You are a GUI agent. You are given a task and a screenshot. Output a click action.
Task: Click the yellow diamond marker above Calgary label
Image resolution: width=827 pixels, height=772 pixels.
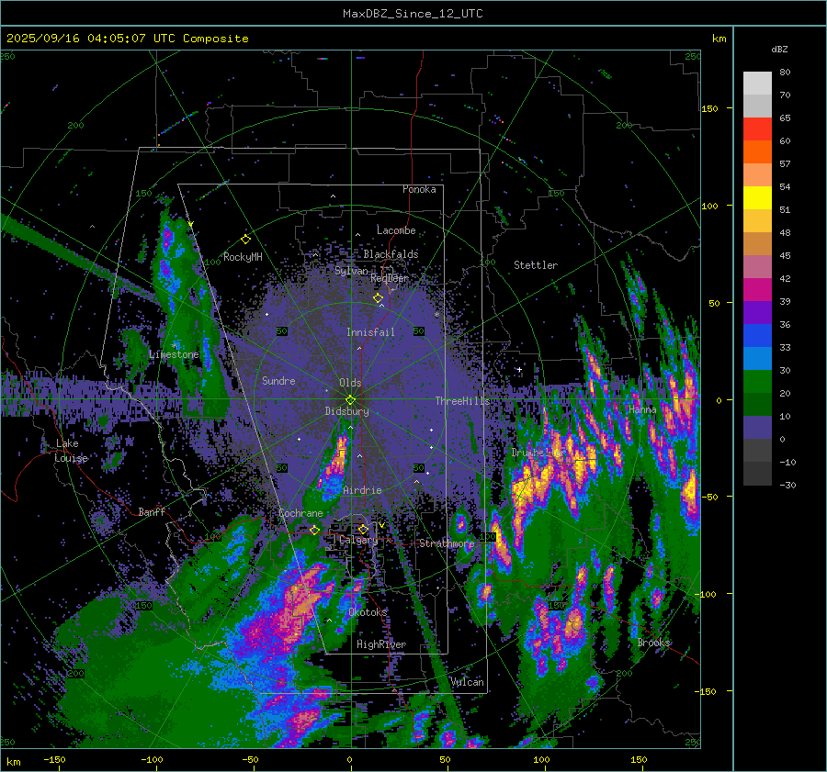point(363,529)
